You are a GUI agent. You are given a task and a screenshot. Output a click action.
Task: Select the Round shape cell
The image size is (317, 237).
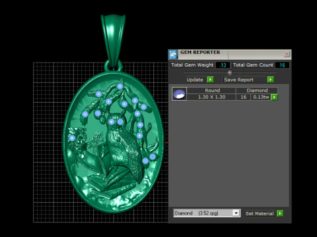(x=211, y=90)
